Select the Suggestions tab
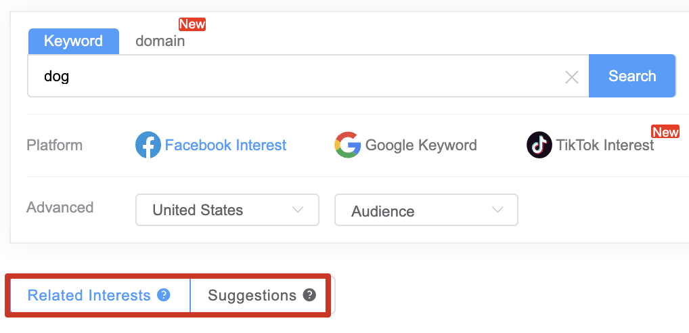The width and height of the screenshot is (689, 333). pyautogui.click(x=259, y=295)
